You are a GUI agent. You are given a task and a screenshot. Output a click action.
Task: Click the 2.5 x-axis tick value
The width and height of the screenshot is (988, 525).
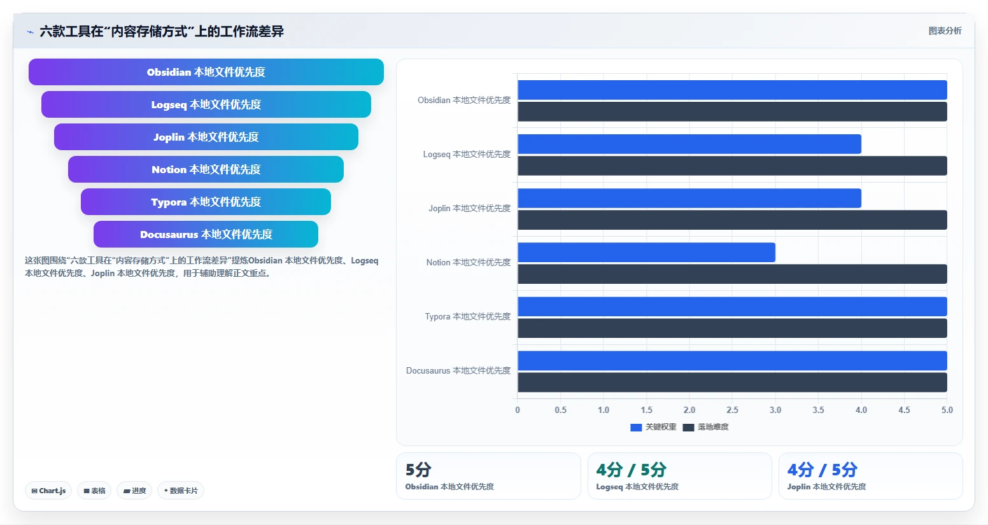coord(732,410)
